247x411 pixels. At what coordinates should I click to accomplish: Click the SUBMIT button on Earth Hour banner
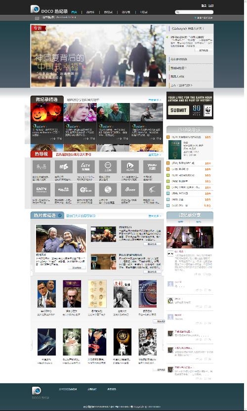pyautogui.click(x=178, y=110)
